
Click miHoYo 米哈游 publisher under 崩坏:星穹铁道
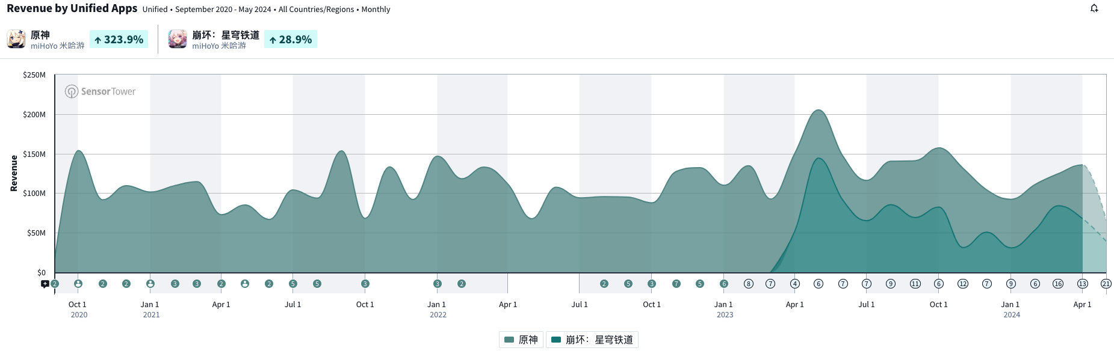(x=219, y=46)
